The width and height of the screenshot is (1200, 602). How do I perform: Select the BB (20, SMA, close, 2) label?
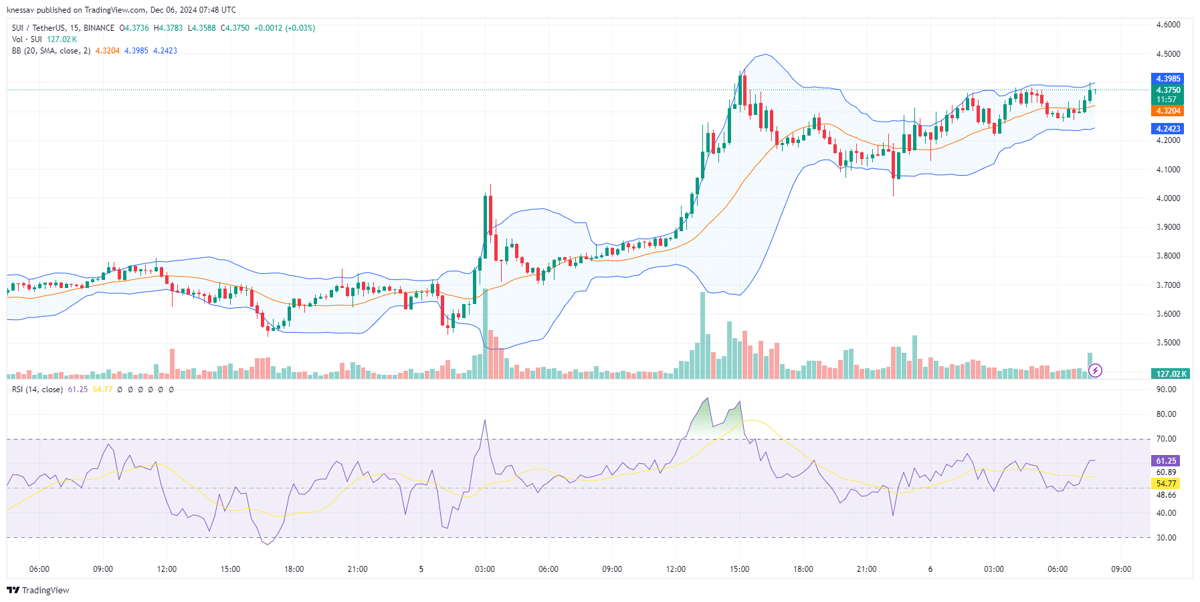tap(51, 51)
